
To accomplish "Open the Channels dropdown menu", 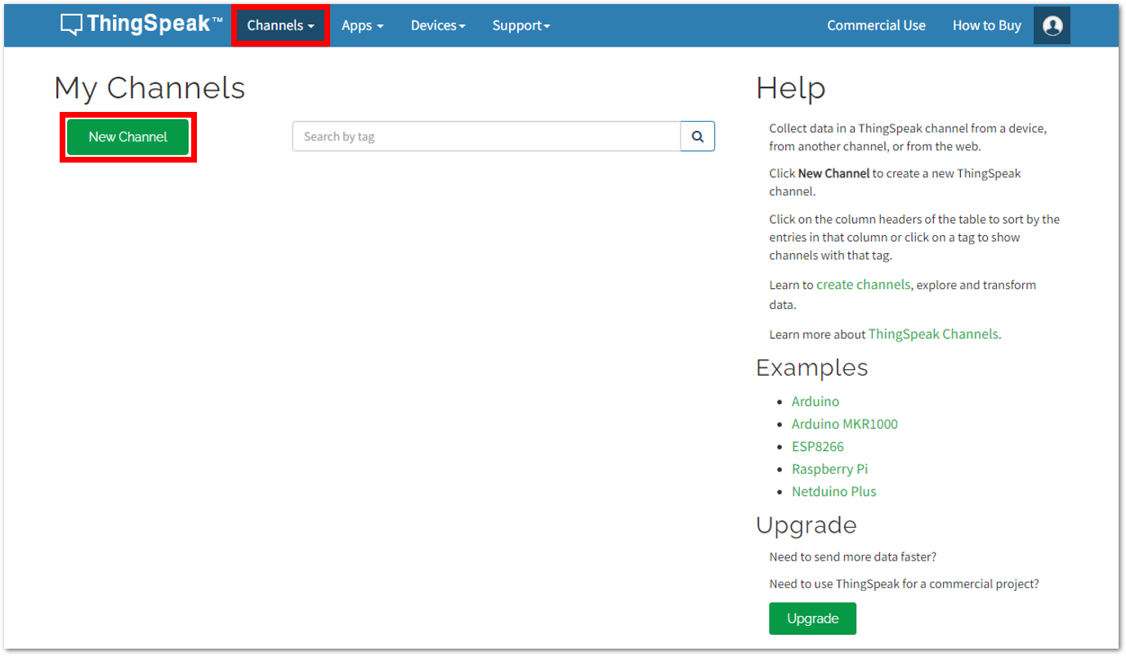I will coord(280,25).
